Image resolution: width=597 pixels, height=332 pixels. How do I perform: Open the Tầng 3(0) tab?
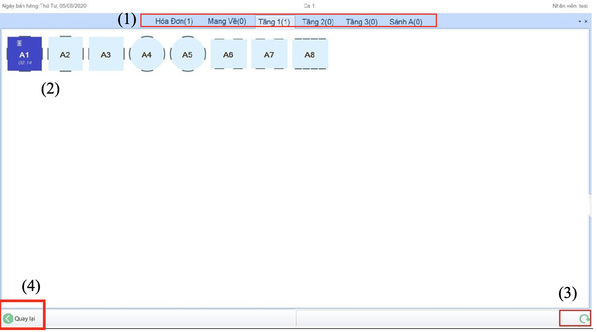(362, 22)
